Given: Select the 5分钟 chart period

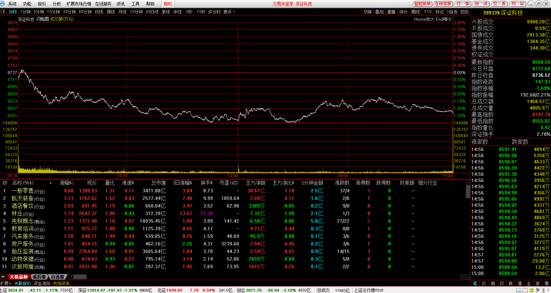Looking at the screenshot, I should (x=39, y=11).
